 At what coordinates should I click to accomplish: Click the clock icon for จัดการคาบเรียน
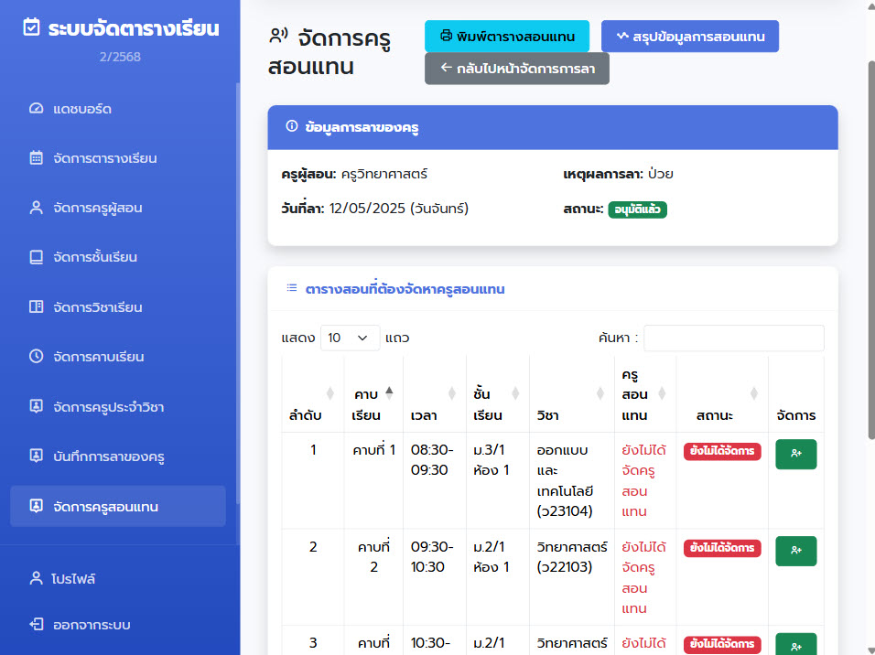click(37, 357)
